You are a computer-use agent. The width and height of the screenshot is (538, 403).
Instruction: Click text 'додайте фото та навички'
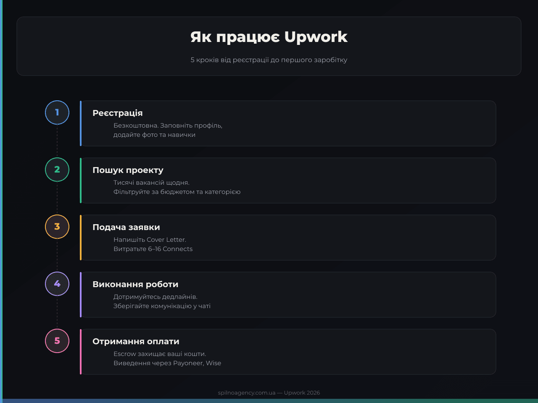point(154,135)
